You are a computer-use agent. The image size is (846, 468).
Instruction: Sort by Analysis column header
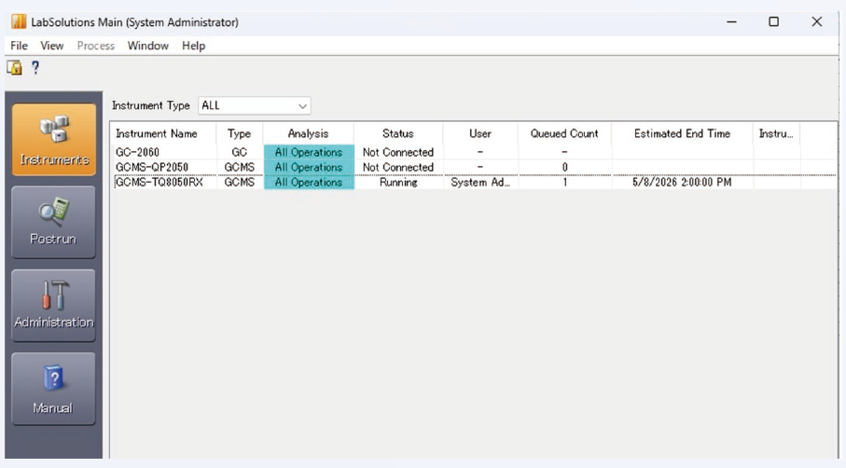pos(308,133)
